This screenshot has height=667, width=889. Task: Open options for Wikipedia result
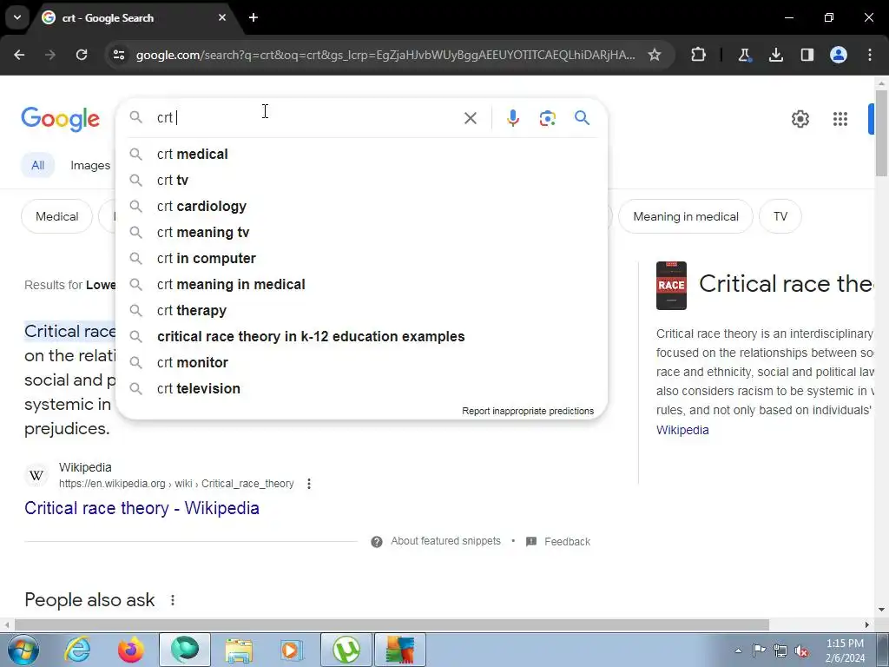click(x=308, y=484)
